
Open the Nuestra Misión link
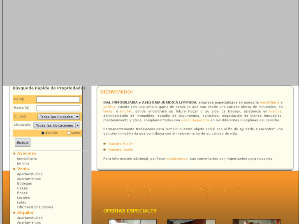pyautogui.click(x=121, y=144)
